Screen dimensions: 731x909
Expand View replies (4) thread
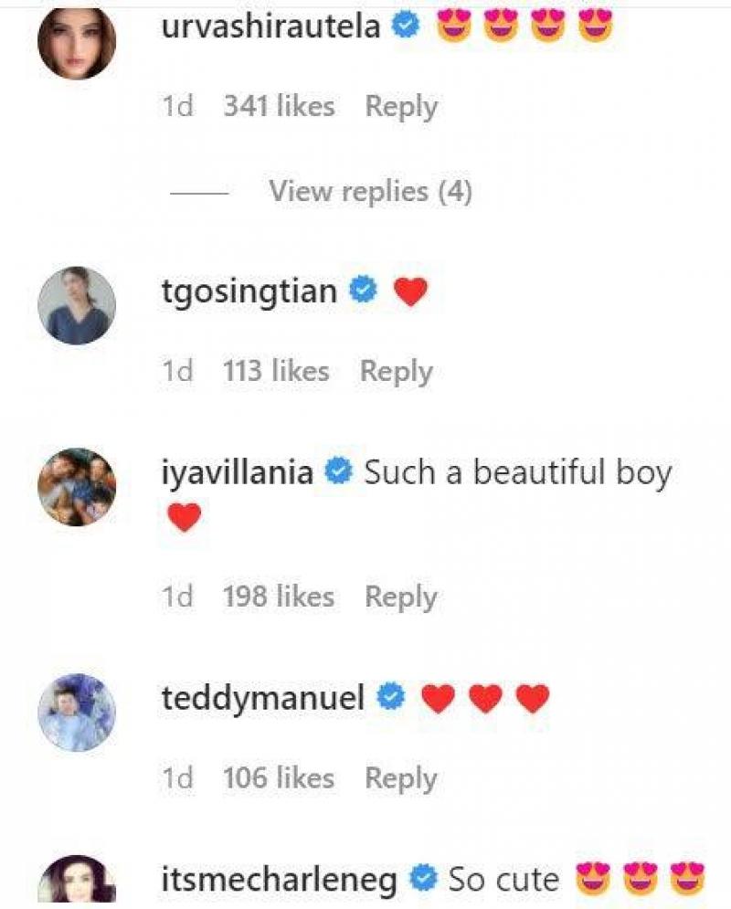click(369, 192)
